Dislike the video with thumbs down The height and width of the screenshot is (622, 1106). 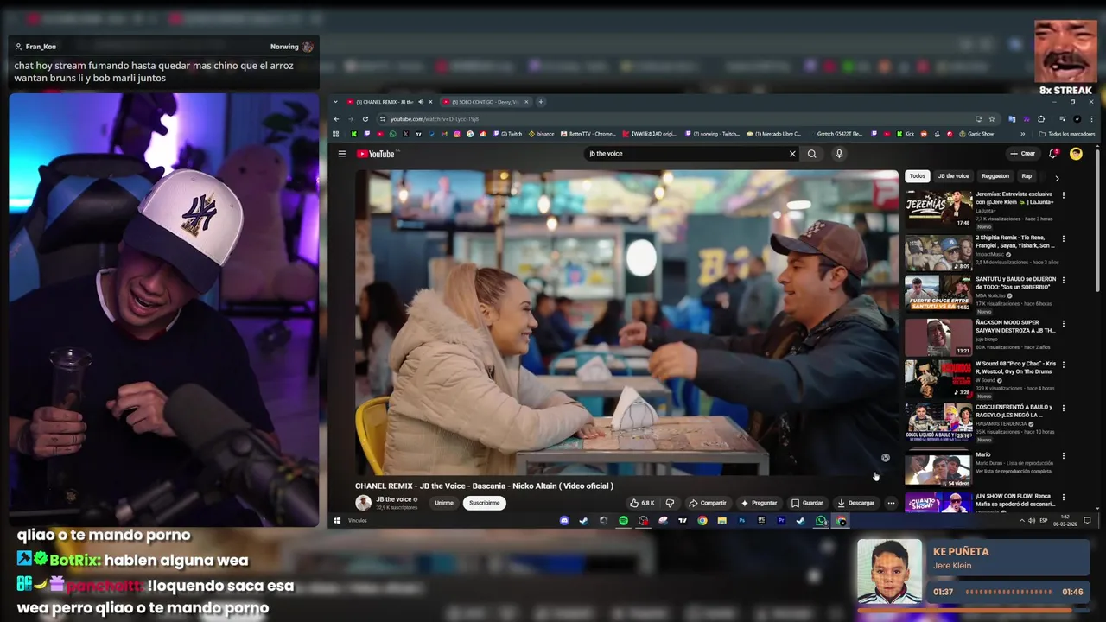click(x=670, y=503)
